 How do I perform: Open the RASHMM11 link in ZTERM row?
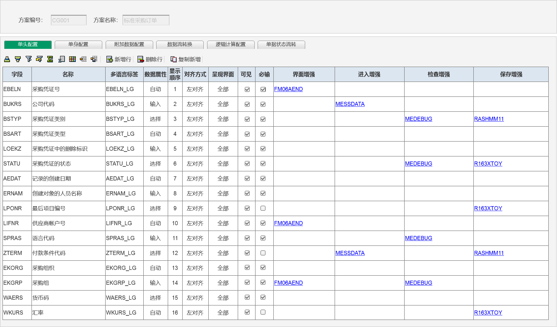pos(489,253)
